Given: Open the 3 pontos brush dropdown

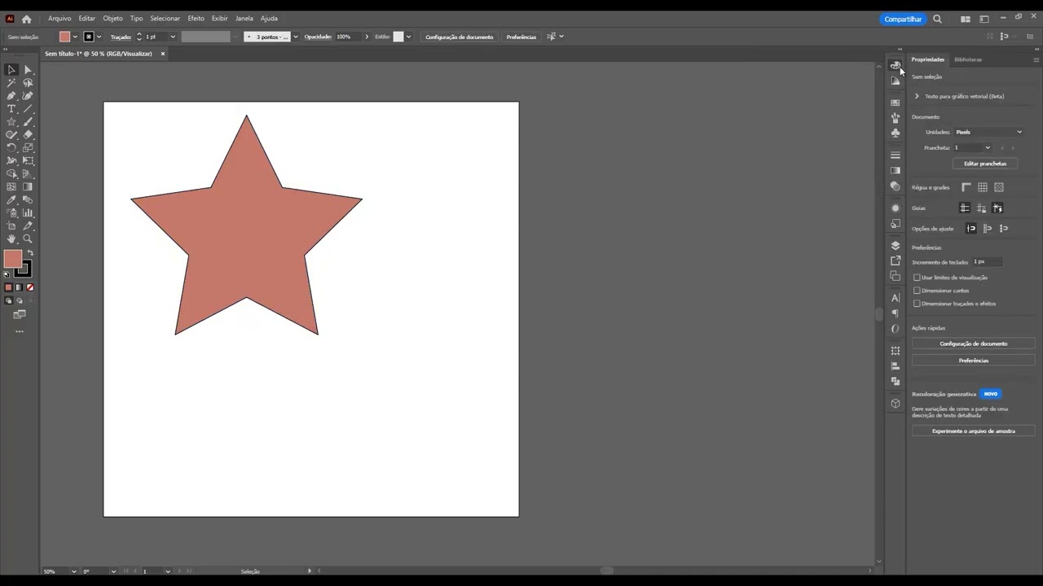Looking at the screenshot, I should click(295, 37).
